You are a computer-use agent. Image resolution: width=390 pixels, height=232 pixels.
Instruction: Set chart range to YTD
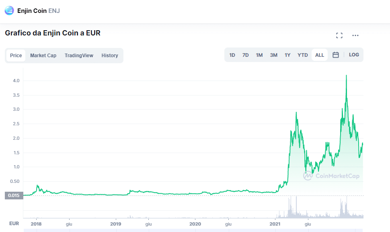303,55
